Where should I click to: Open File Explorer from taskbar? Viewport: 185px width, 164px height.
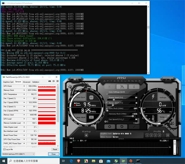(93, 161)
